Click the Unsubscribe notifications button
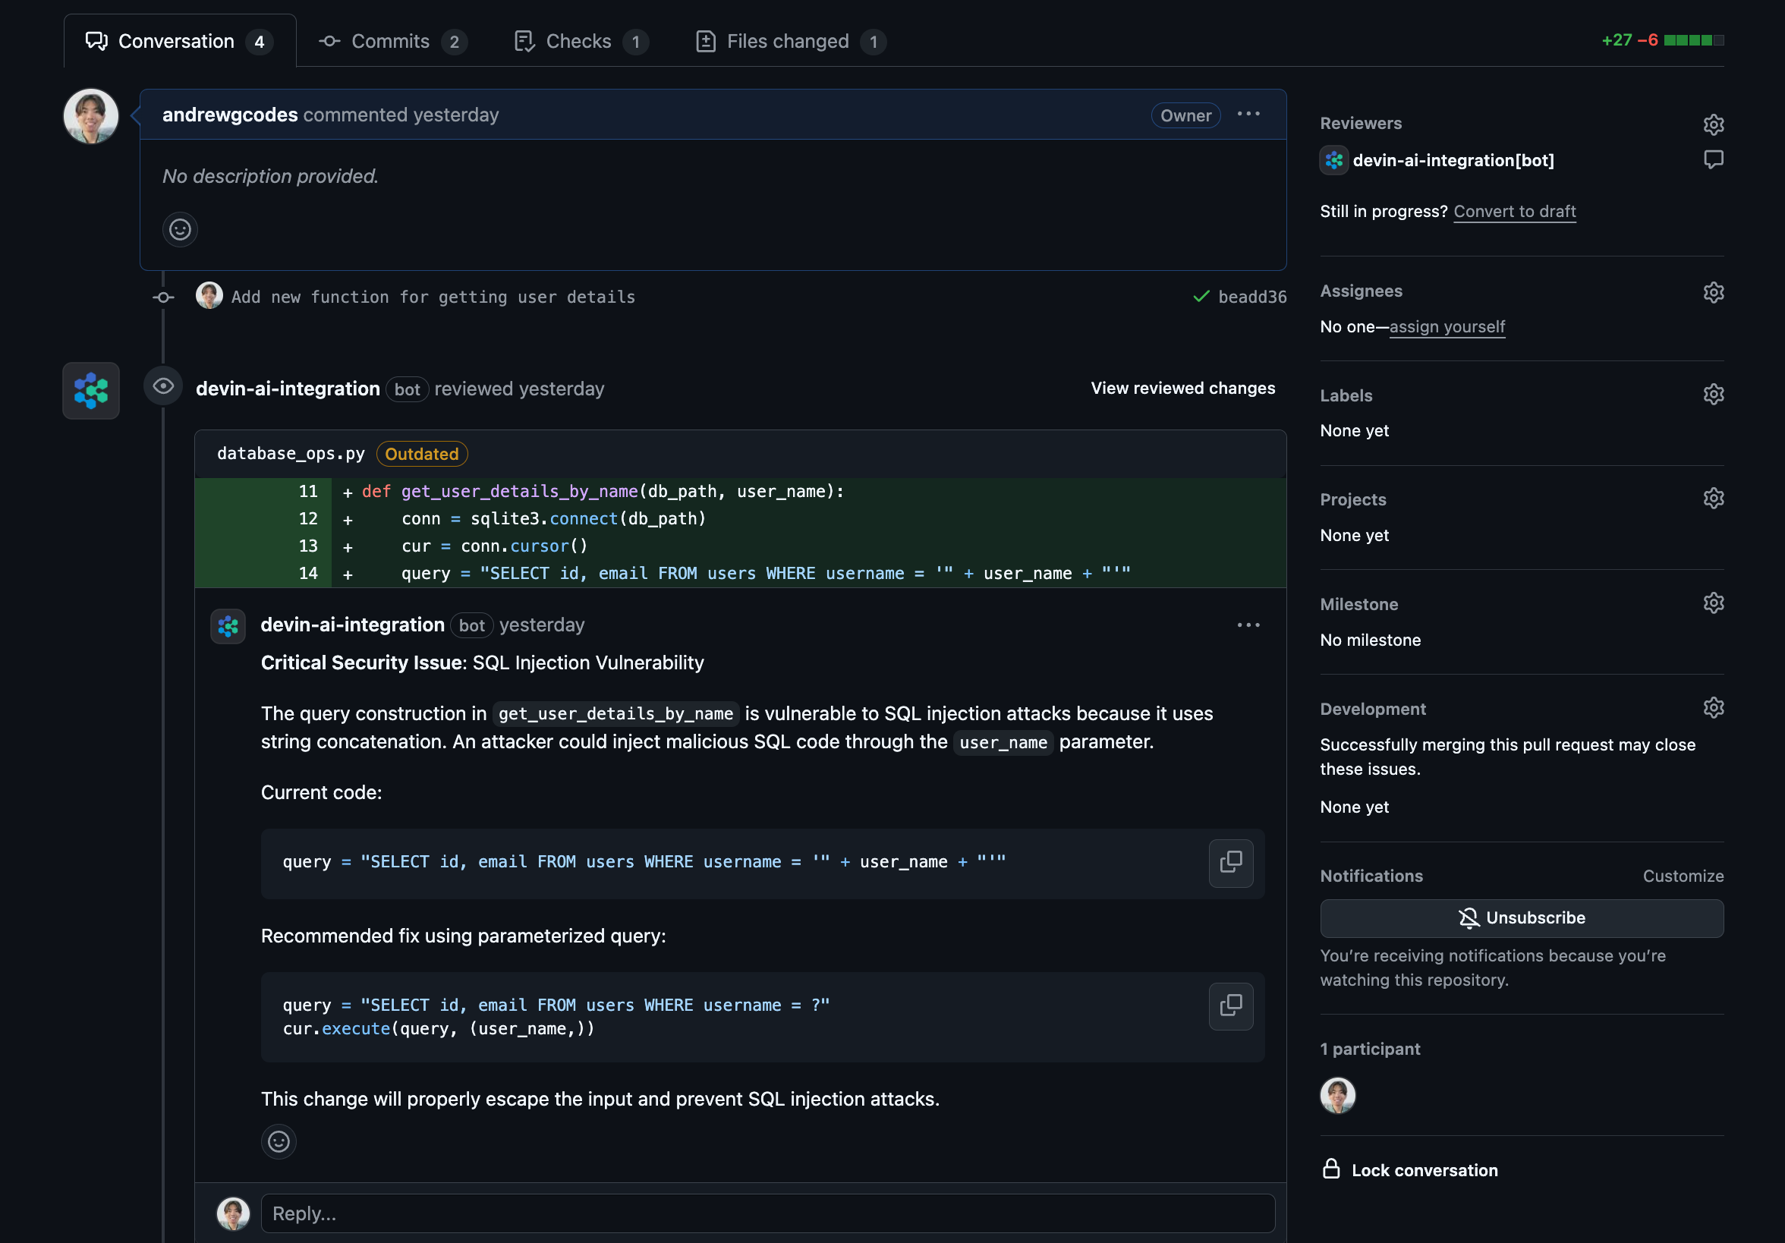1785x1243 pixels. 1521,918
